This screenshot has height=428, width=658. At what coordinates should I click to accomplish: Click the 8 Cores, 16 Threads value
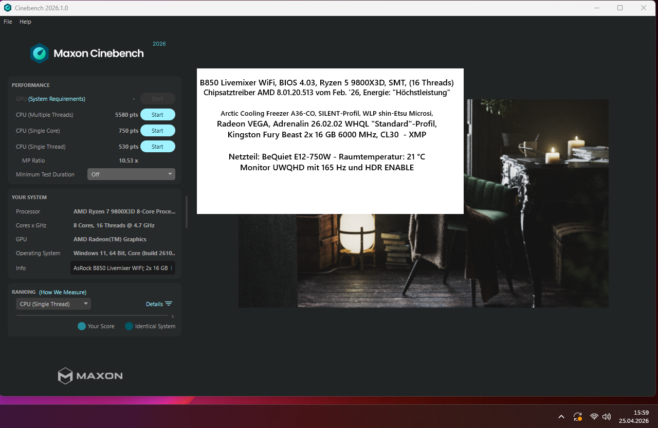click(x=114, y=225)
